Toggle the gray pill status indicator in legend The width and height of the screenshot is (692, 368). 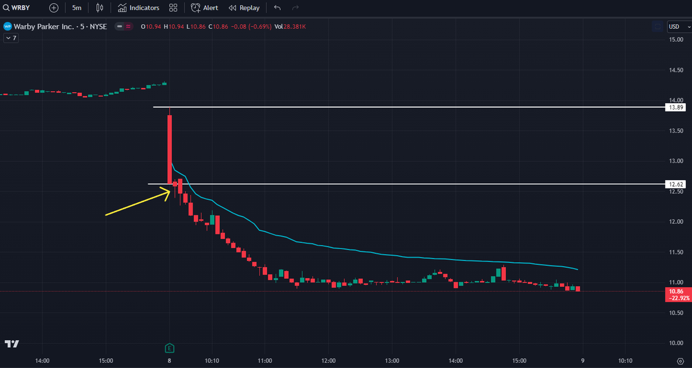point(119,26)
